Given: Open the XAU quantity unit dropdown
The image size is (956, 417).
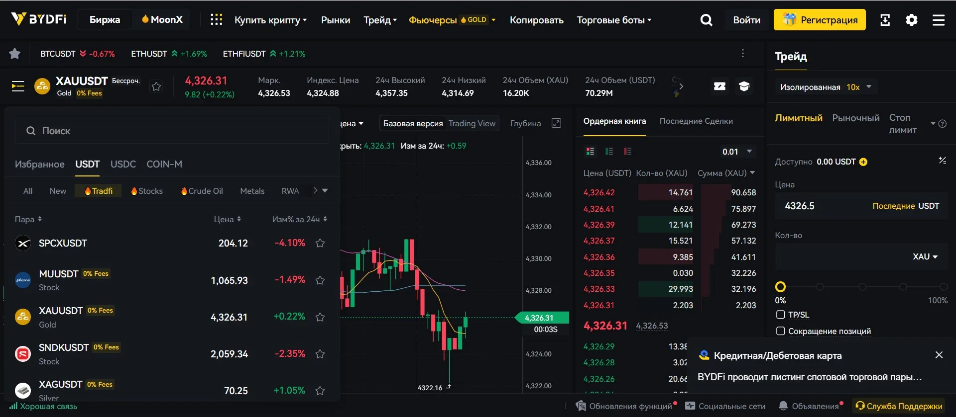Looking at the screenshot, I should (925, 256).
